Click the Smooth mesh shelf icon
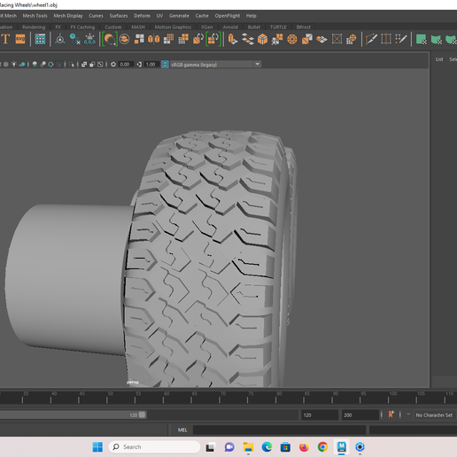 168,39
